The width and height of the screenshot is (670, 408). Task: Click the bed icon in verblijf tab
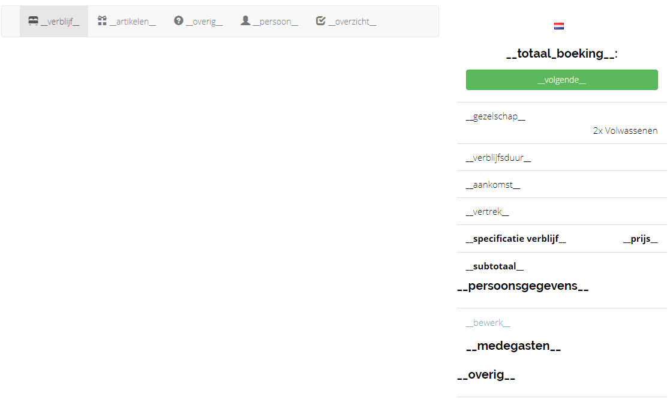(34, 20)
